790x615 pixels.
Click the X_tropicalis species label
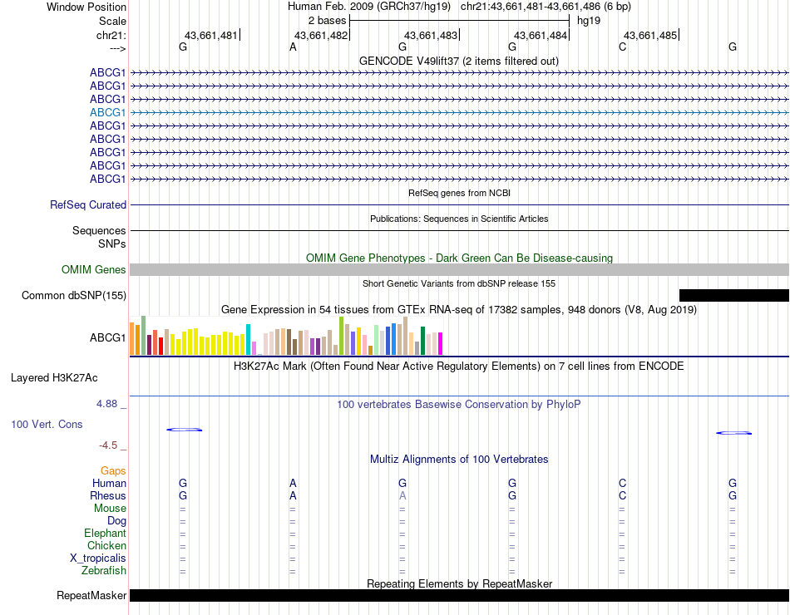click(98, 558)
